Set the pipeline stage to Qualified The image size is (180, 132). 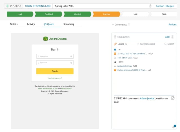click(x=48, y=14)
